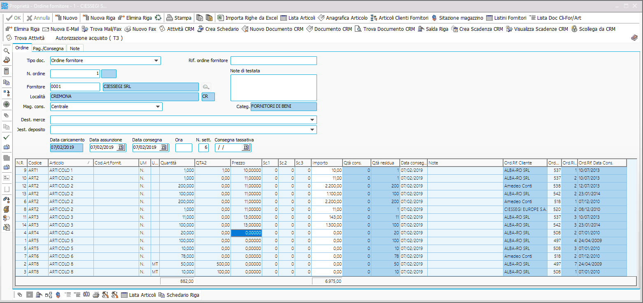Click the Prezzo column header
The height and width of the screenshot is (303, 643).
246,163
